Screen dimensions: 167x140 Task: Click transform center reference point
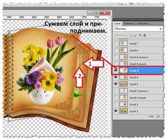[x=44, y=70]
